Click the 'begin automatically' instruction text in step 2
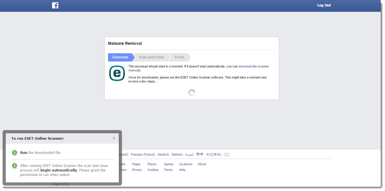Screen dimensions: 385x191 [x=59, y=170]
